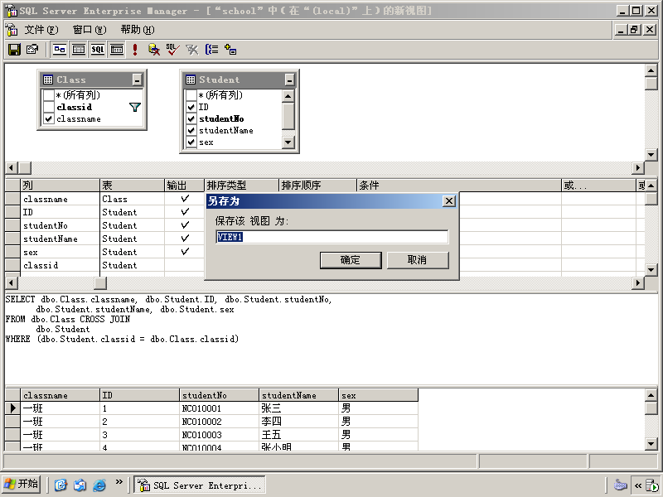Click the diagram pane horizontal scrollbar thumb

pos(25,168)
